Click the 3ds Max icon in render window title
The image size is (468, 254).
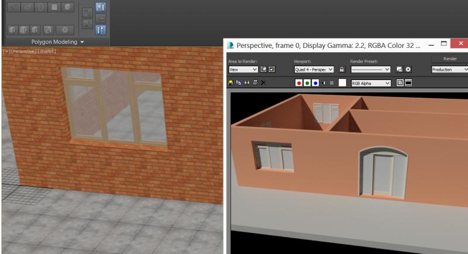click(x=230, y=46)
